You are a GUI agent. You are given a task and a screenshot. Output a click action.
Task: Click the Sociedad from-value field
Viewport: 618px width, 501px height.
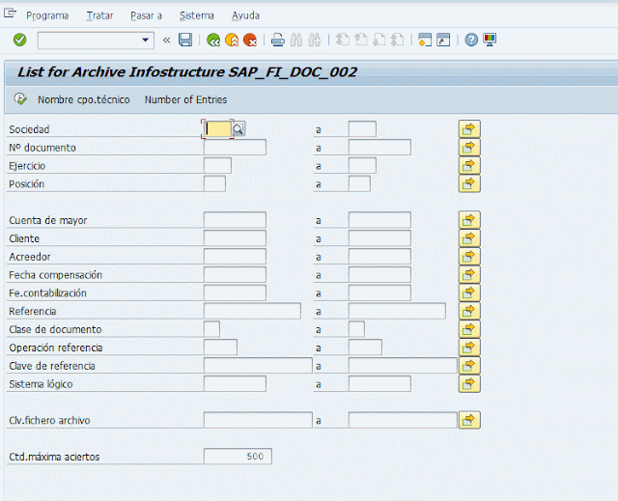pyautogui.click(x=217, y=128)
